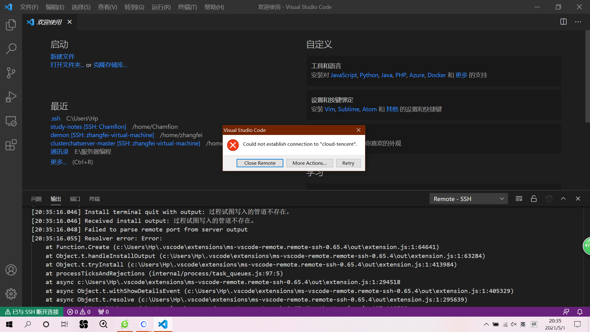590x332 pixels.
Task: Open Run and Debug view
Action: point(11,97)
